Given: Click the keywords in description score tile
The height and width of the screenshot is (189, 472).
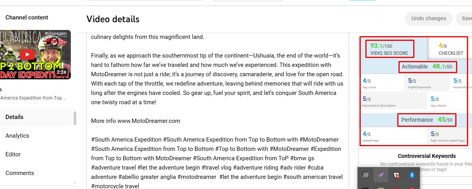Looking at the screenshot, I should [x=394, y=101].
